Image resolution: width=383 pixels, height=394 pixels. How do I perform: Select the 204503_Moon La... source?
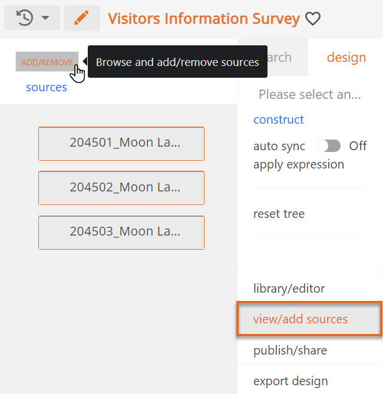pyautogui.click(x=121, y=233)
